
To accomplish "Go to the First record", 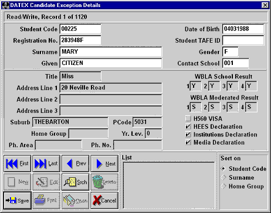I will click(17, 163).
